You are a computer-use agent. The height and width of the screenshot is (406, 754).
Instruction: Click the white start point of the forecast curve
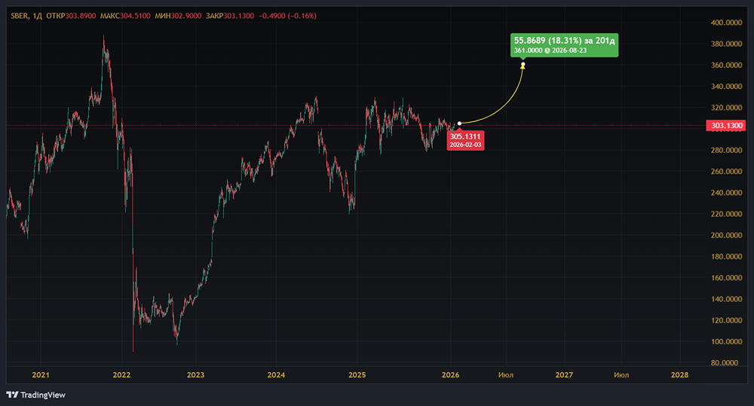(x=460, y=123)
